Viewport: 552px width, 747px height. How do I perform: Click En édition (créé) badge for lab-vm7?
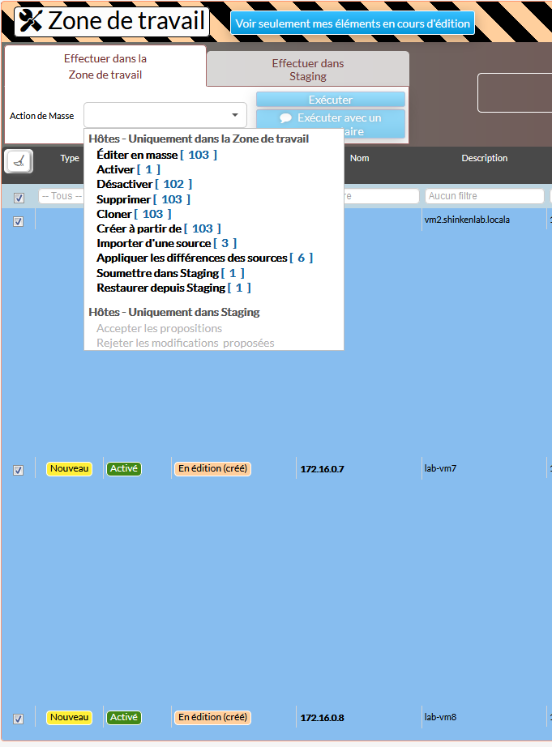[x=212, y=469]
